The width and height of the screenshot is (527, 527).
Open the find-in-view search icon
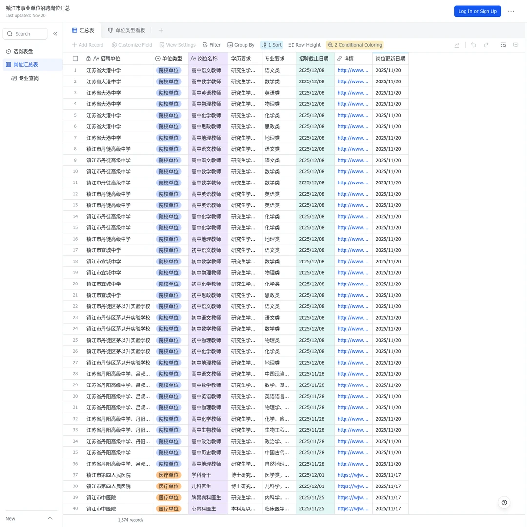503,45
